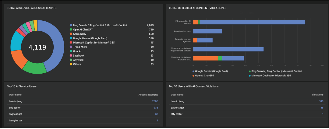This screenshot has width=329, height=129.
Task: Open effy tester's 1 violation count
Action: tap(323, 114)
